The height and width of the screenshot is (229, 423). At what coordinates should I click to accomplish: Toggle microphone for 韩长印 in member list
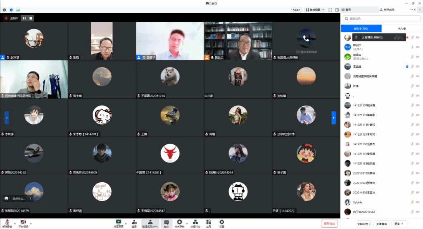tap(412, 47)
